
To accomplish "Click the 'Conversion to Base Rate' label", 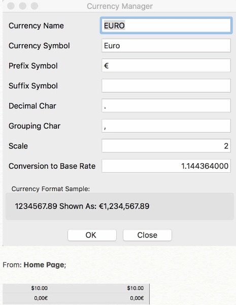I will click(x=52, y=166).
